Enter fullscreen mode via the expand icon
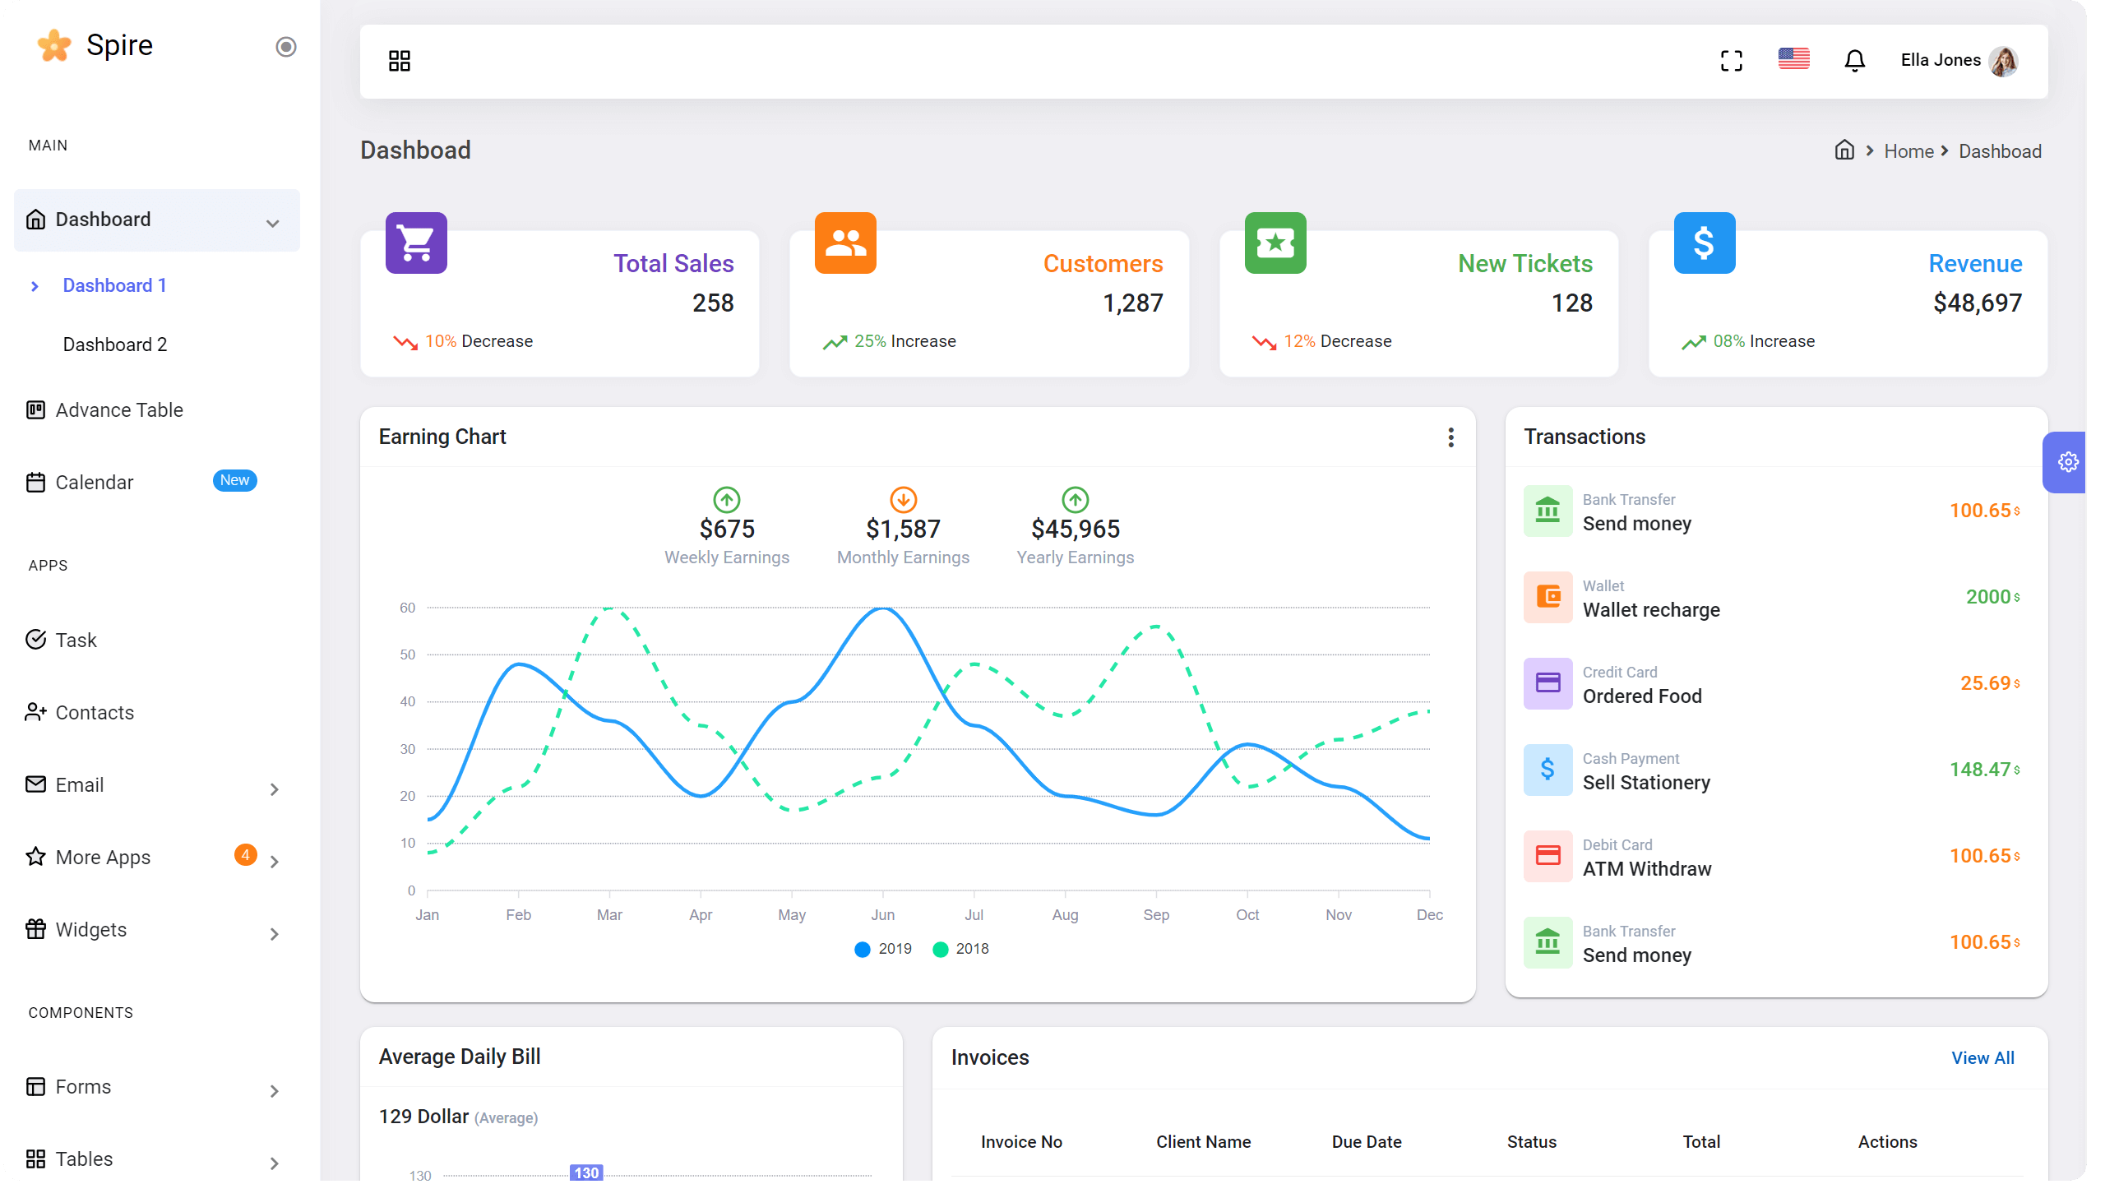 (x=1731, y=60)
